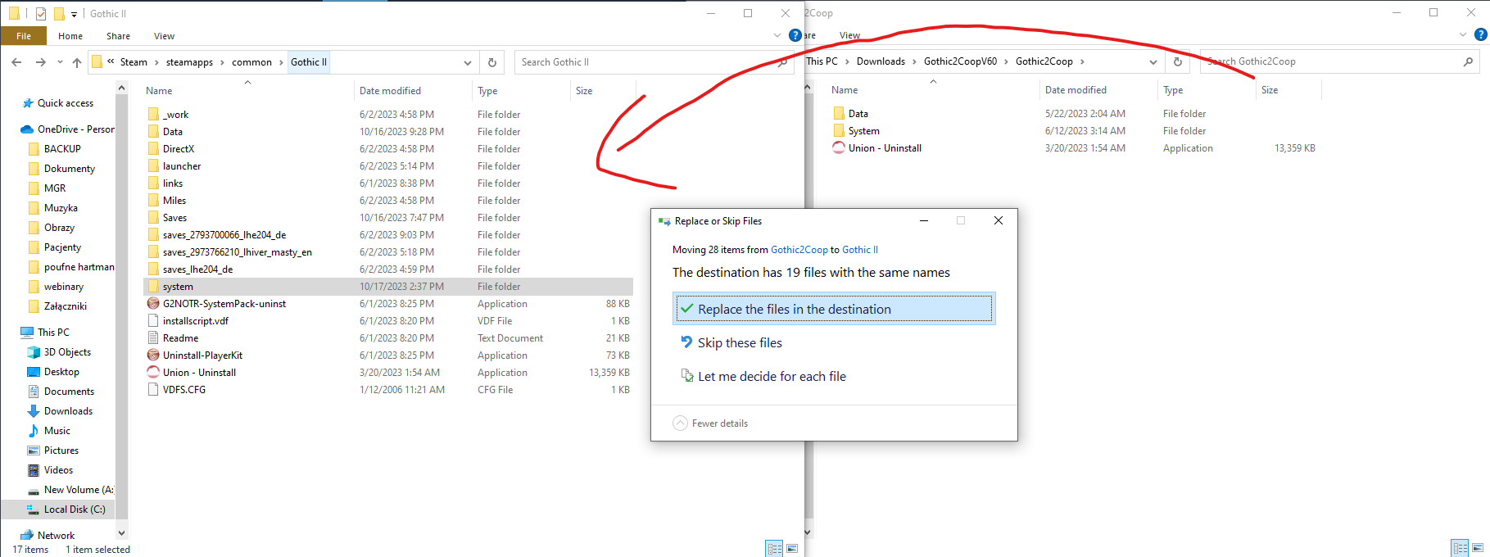Open the Pacjenty folder in navigation pane
The image size is (1490, 557).
(x=62, y=247)
